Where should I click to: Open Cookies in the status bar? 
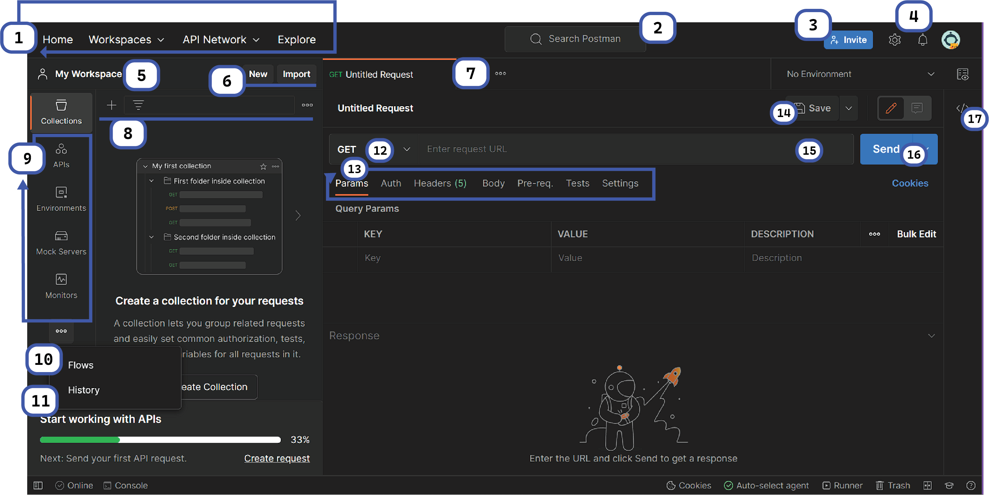point(688,485)
